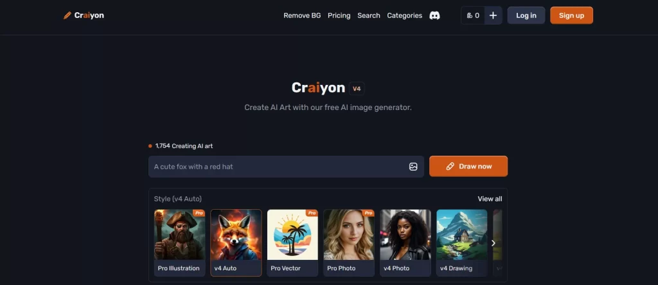Click the Craiyon pencil logo icon
Screen dimensions: 658x285
click(67, 15)
